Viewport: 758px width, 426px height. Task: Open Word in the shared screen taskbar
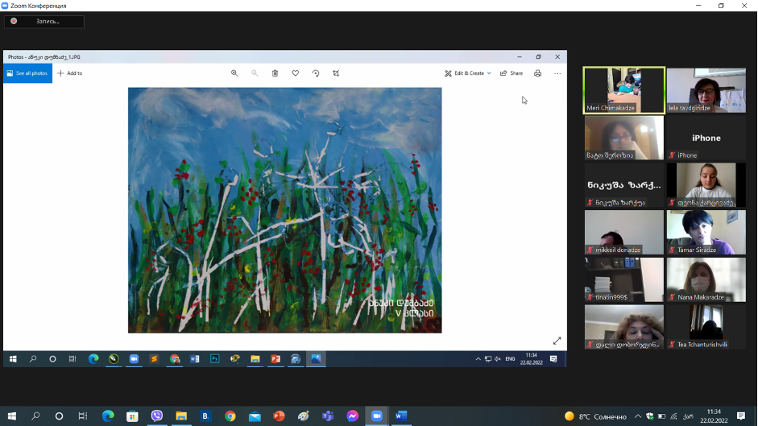pos(195,359)
